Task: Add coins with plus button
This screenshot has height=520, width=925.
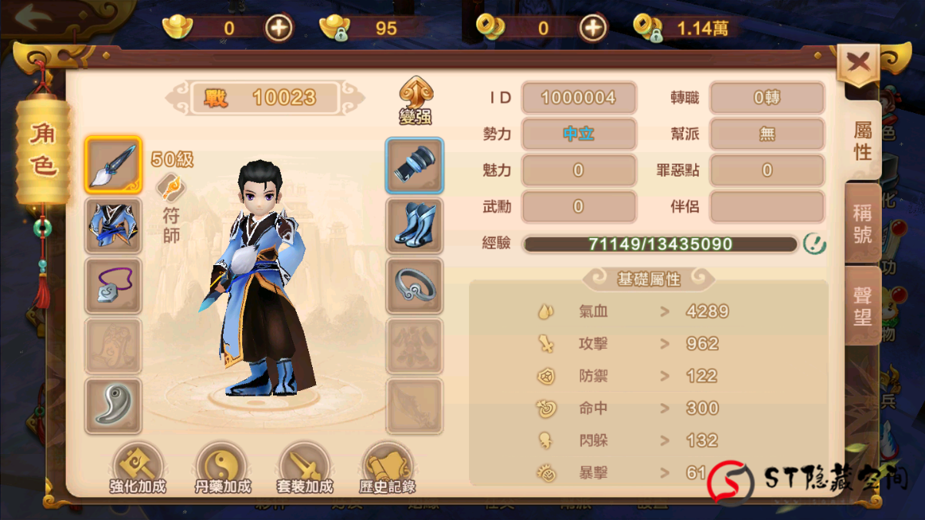Action: (x=592, y=28)
